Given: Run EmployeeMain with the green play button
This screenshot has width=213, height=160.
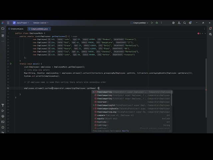Looking at the screenshot, I should click(x=152, y=23).
